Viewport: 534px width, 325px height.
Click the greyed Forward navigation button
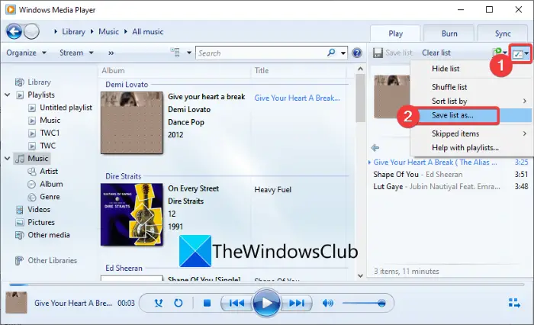(x=32, y=32)
